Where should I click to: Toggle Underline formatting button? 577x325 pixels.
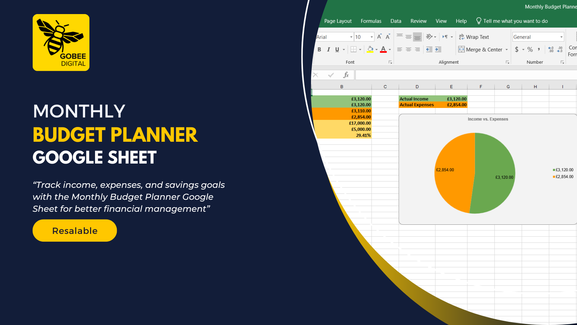coord(337,50)
